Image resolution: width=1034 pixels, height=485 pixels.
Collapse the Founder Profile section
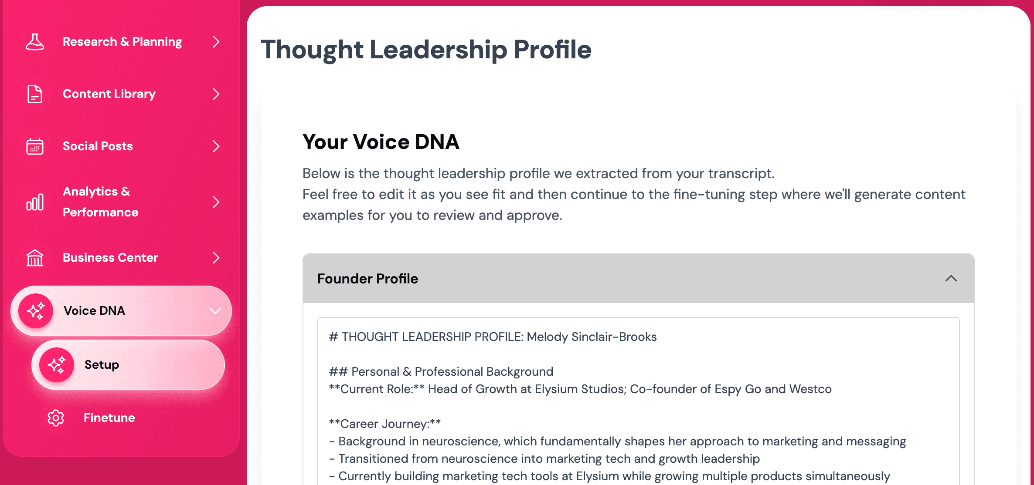[x=951, y=279]
